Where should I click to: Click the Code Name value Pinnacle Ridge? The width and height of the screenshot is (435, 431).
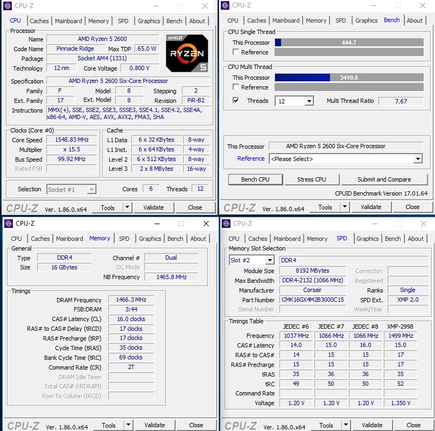pos(75,48)
